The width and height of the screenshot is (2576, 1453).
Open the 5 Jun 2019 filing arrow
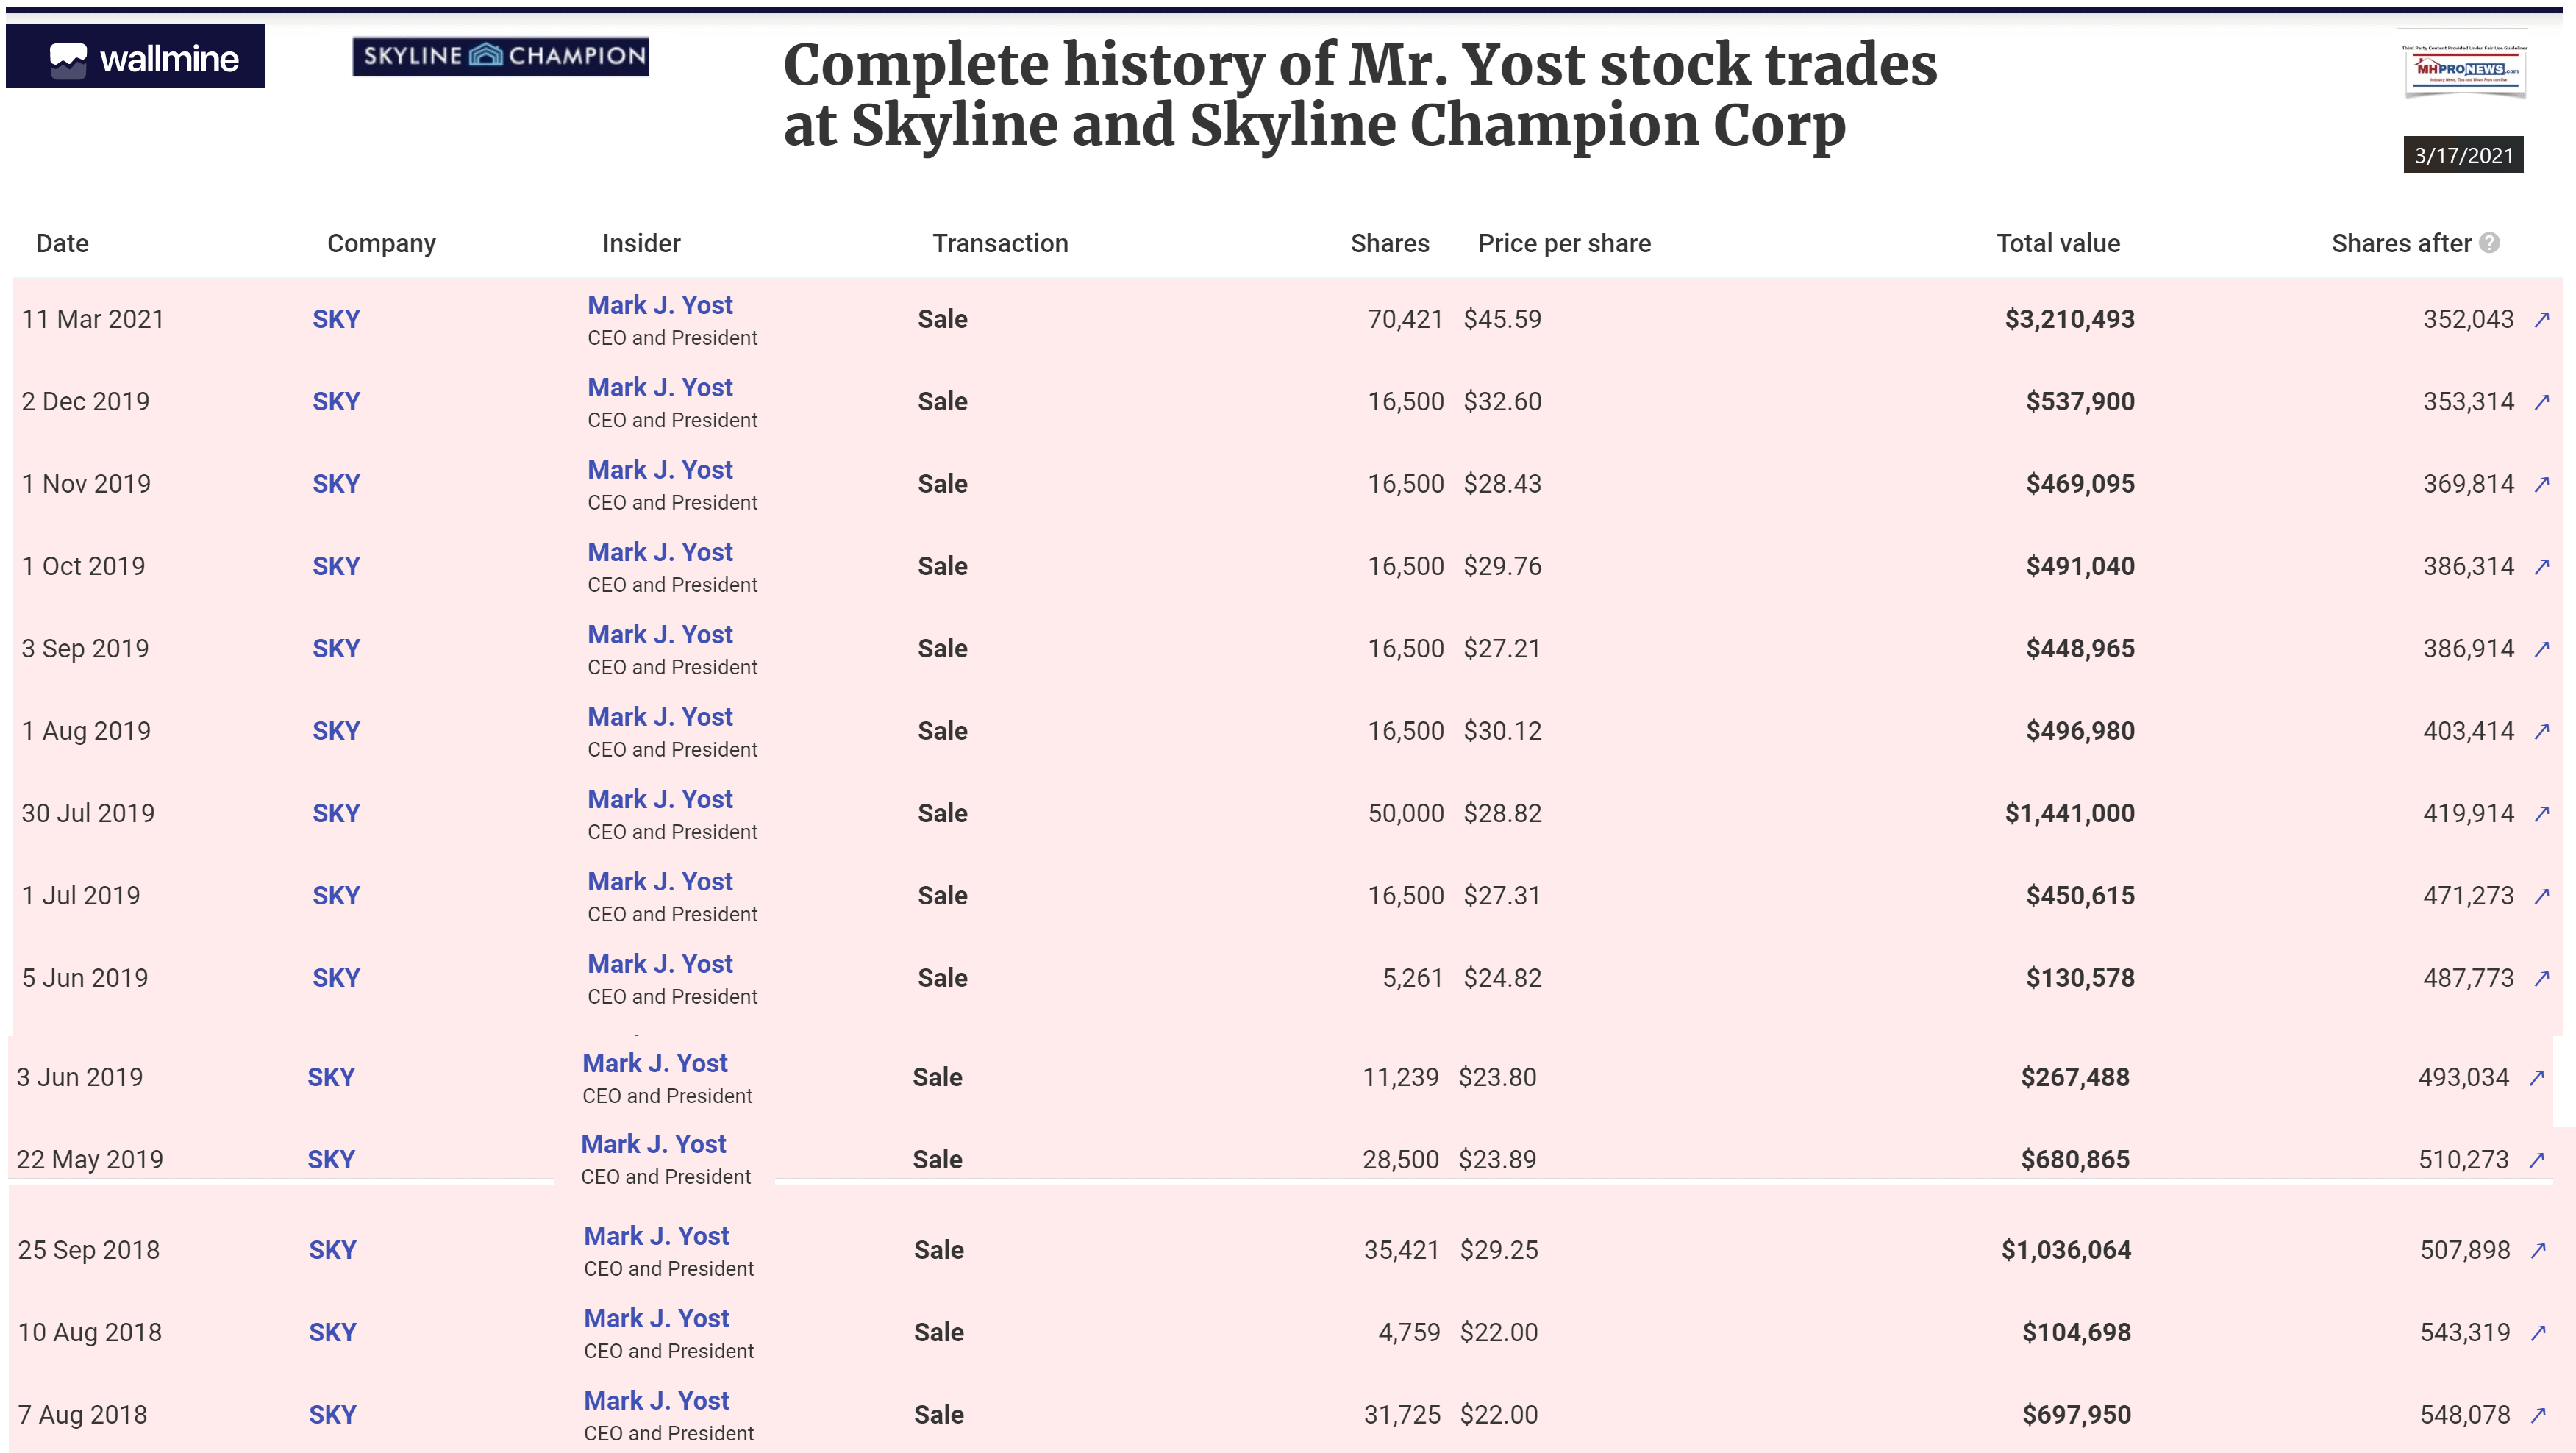2542,978
